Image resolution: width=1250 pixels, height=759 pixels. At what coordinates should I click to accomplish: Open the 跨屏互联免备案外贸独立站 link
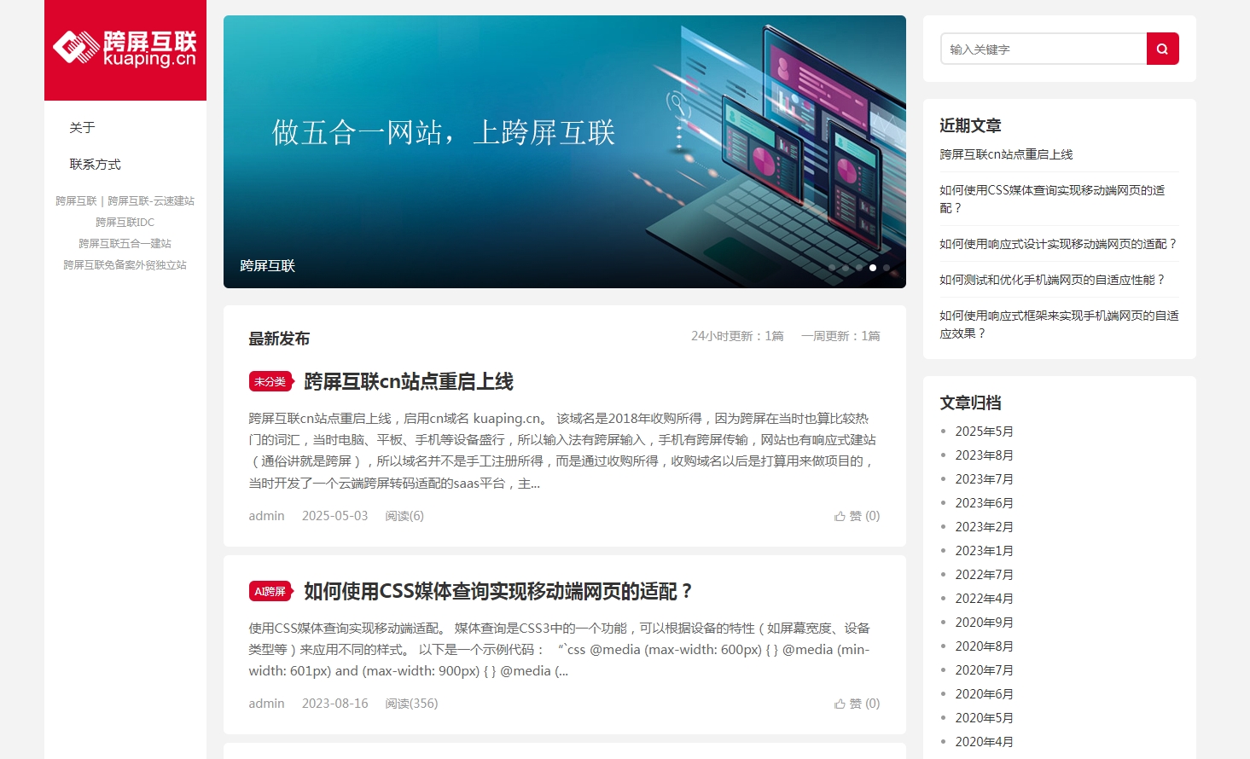pyautogui.click(x=125, y=265)
